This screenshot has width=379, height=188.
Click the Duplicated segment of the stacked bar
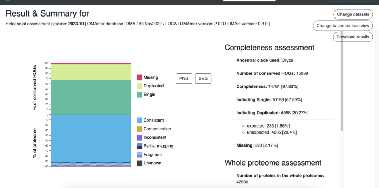[91, 72]
